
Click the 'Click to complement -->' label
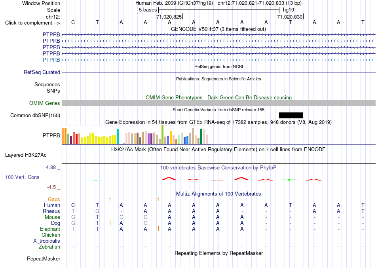pos(32,23)
